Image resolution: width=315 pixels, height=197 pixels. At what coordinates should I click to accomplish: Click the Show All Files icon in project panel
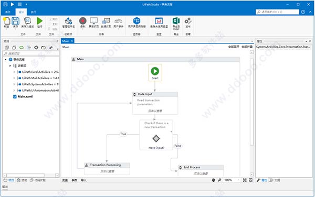(x=29, y=48)
